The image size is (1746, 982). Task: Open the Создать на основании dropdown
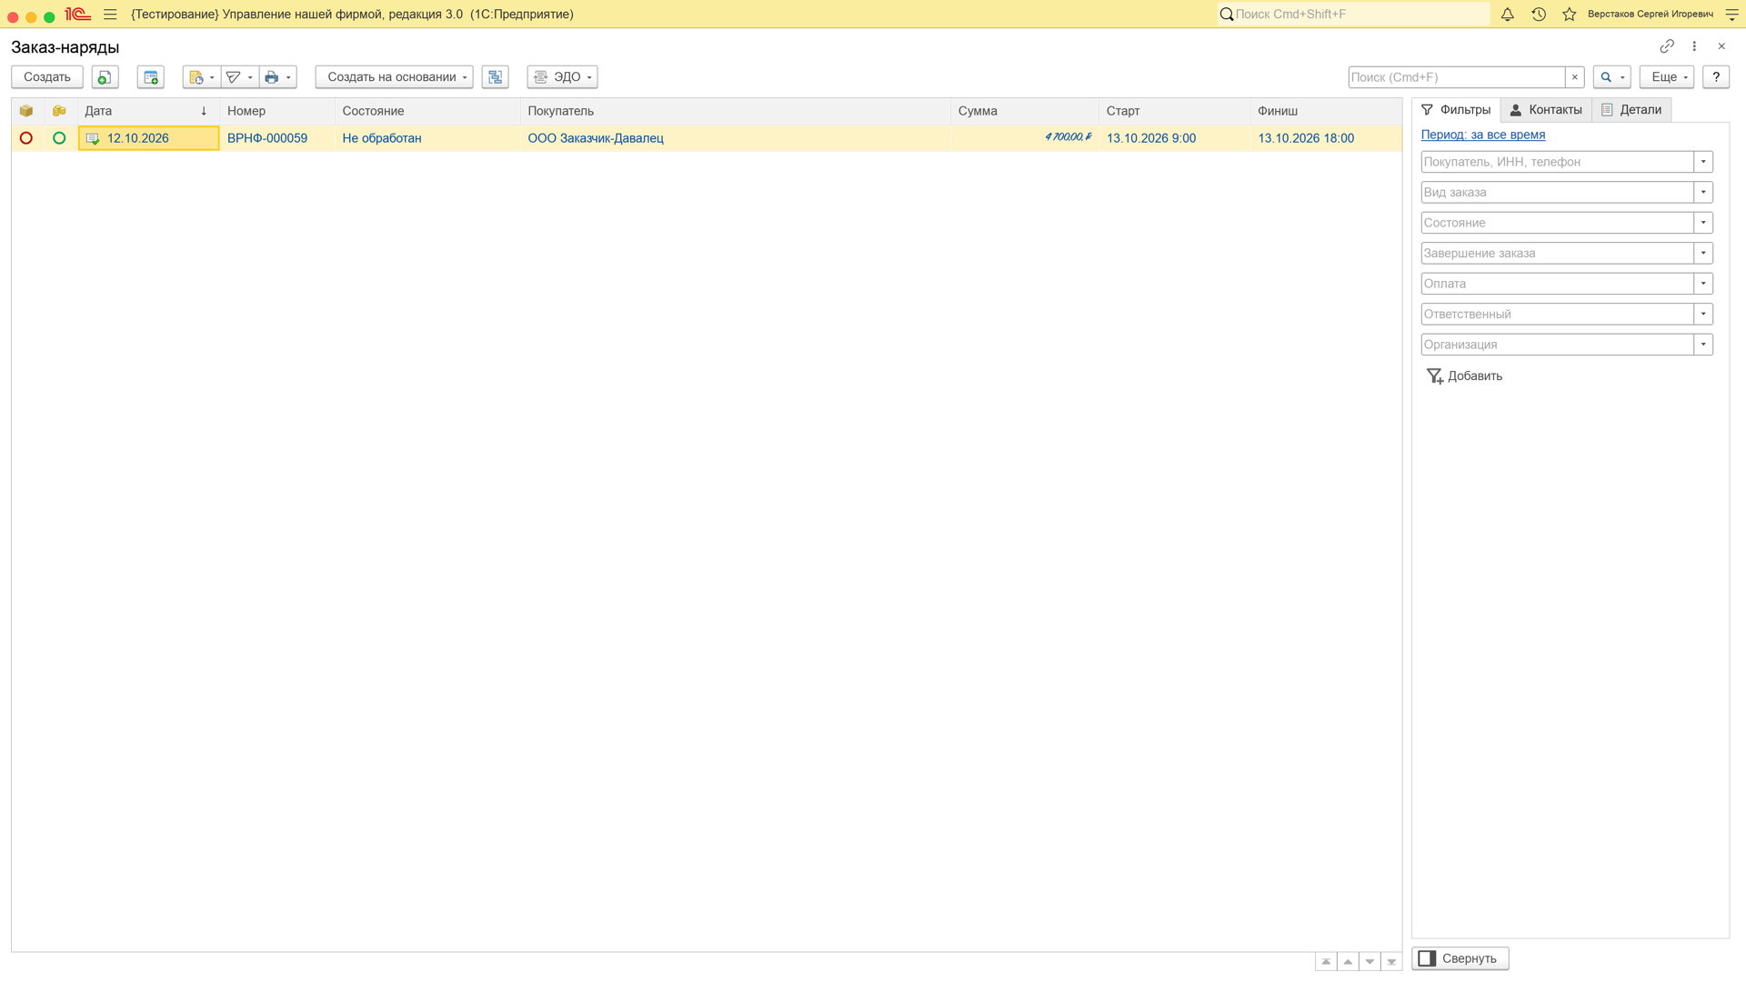pos(395,77)
